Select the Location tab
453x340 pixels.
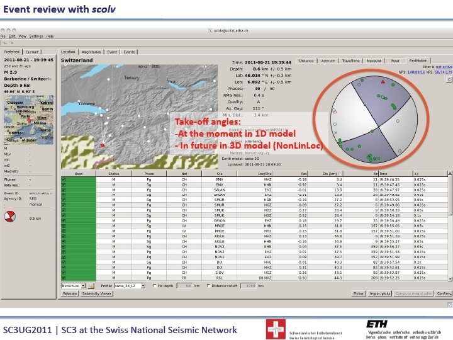point(68,52)
